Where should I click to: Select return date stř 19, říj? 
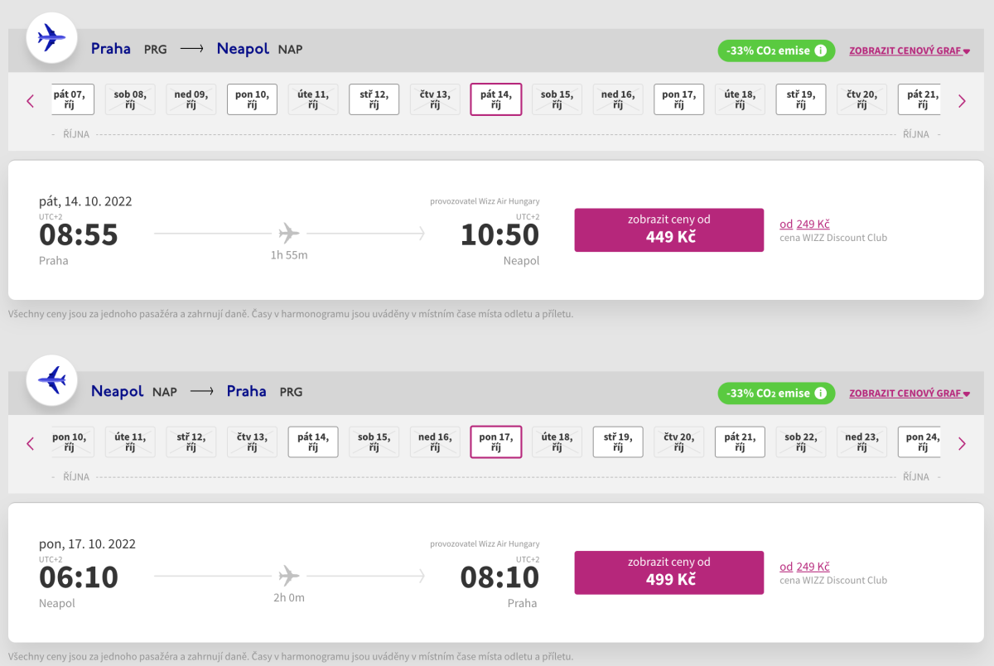coord(618,442)
